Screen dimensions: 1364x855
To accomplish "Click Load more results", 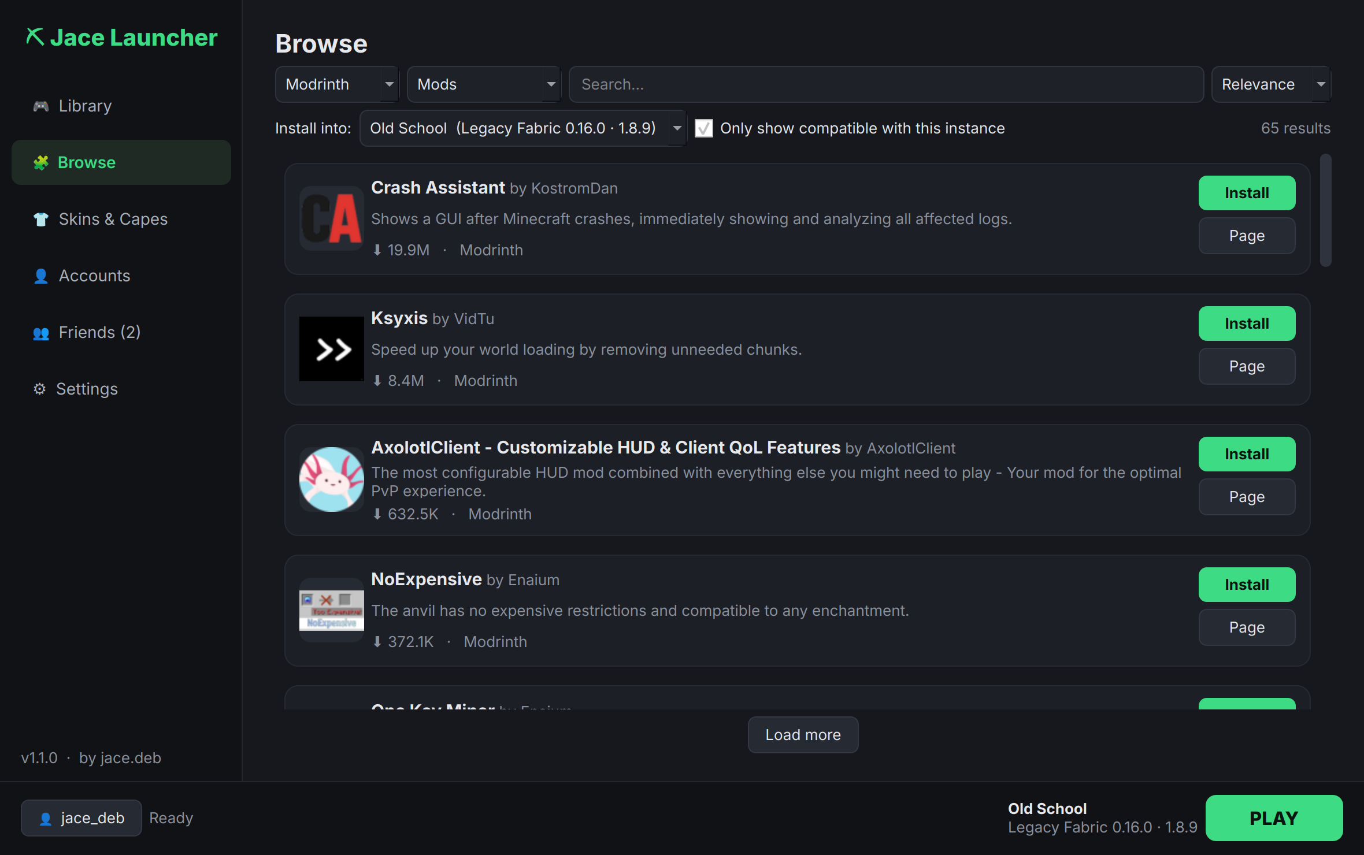I will pyautogui.click(x=803, y=735).
